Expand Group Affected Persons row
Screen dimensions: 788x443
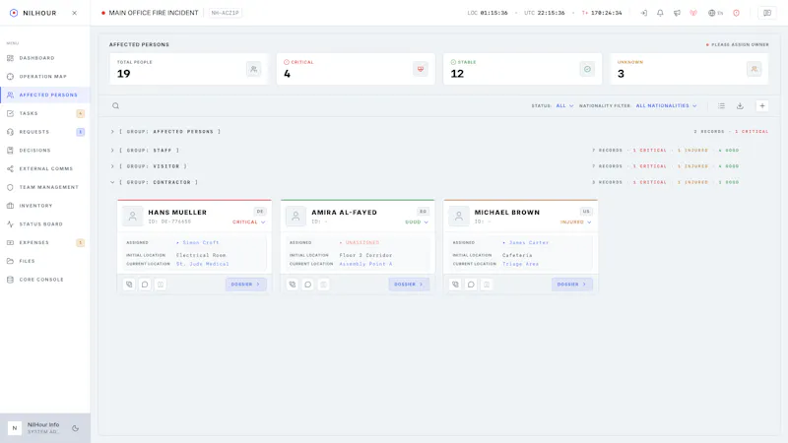439,132
